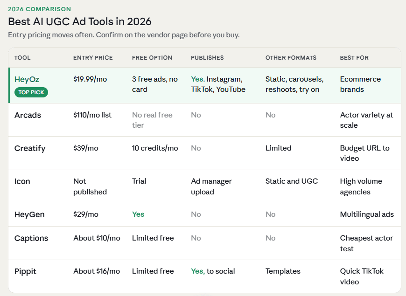Select the "Not published" entry price
The image size is (406, 296).
click(90, 186)
